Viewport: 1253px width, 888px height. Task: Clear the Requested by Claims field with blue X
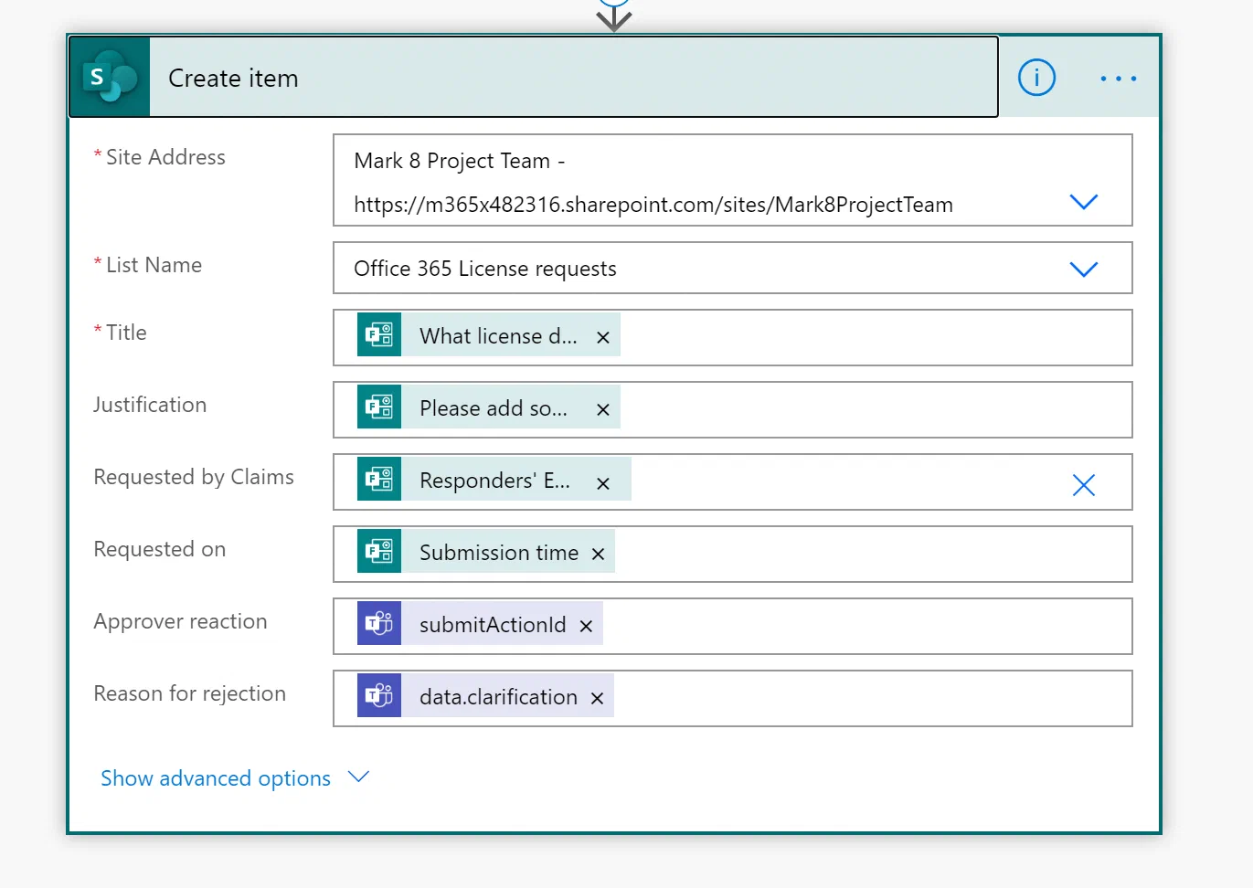click(x=1083, y=485)
